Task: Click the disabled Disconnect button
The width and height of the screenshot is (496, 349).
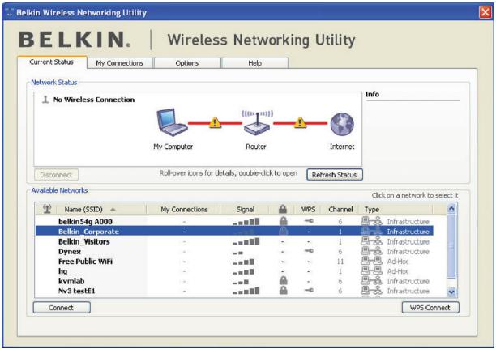Action: (56, 175)
